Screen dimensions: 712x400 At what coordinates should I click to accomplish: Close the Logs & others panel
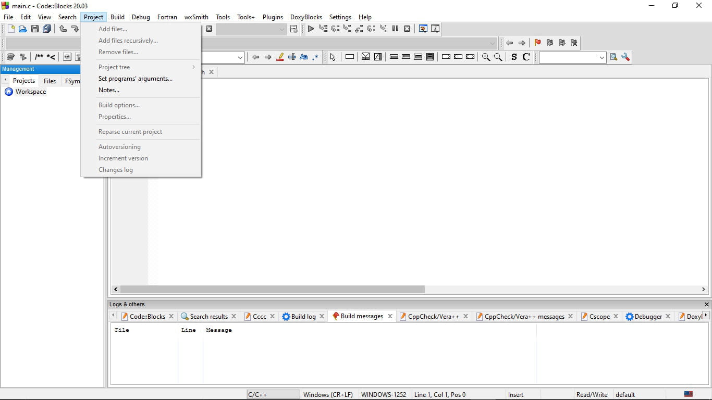click(x=707, y=304)
